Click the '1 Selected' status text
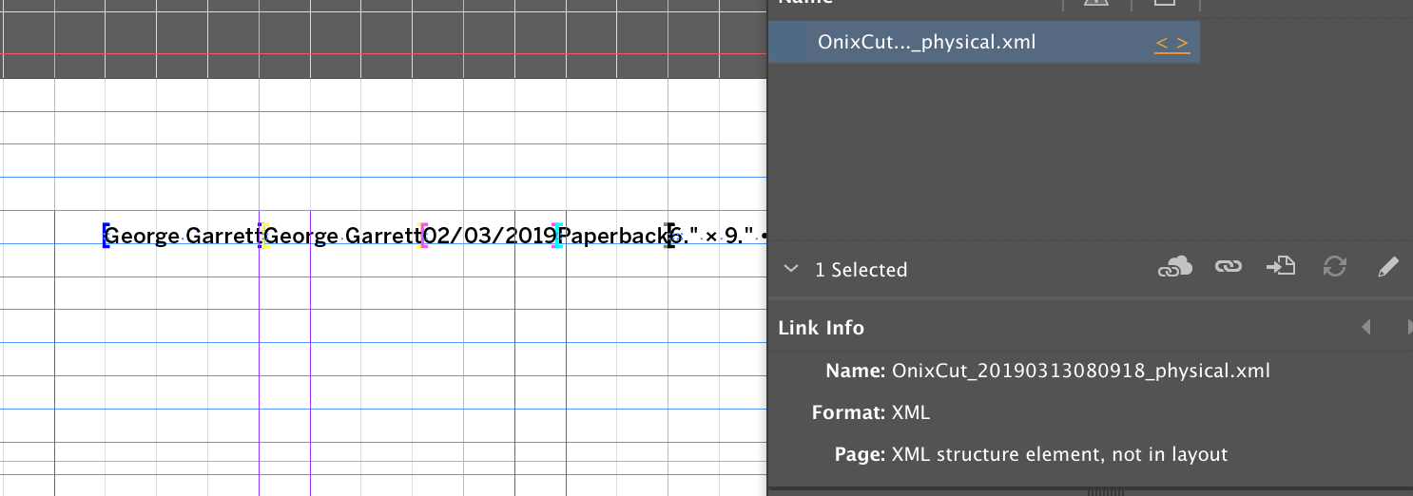 tap(861, 270)
